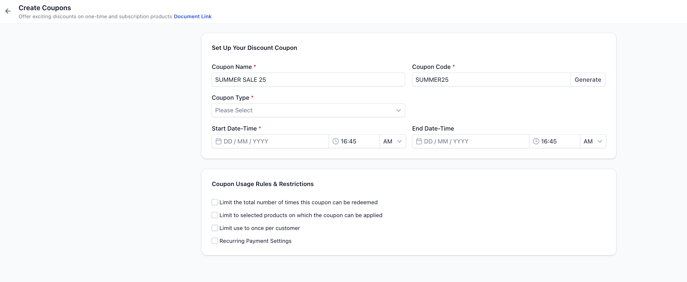Enable Recurring Payment Settings checkbox

[215, 241]
